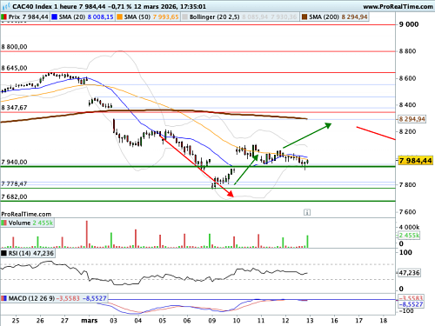Click the mars date label on time axis
Screen dimensions: 435x326
click(x=90, y=321)
